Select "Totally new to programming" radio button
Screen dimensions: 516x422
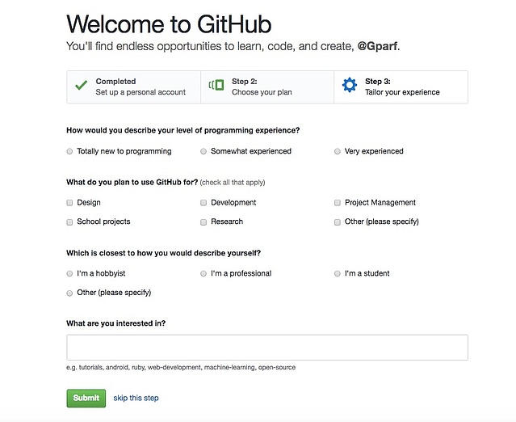[x=69, y=151]
